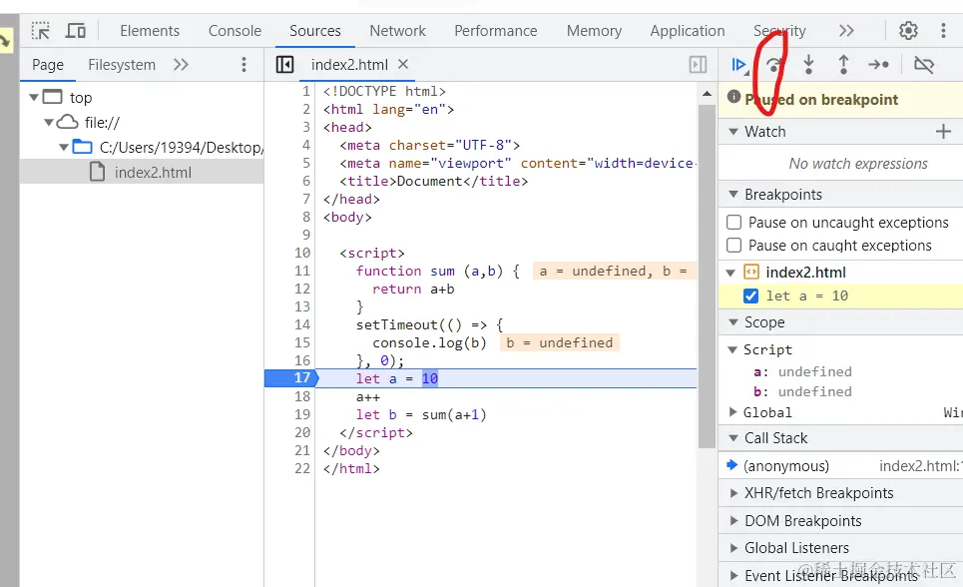963x587 pixels.
Task: Uncheck the let a = 10 breakpoint
Action: [750, 295]
